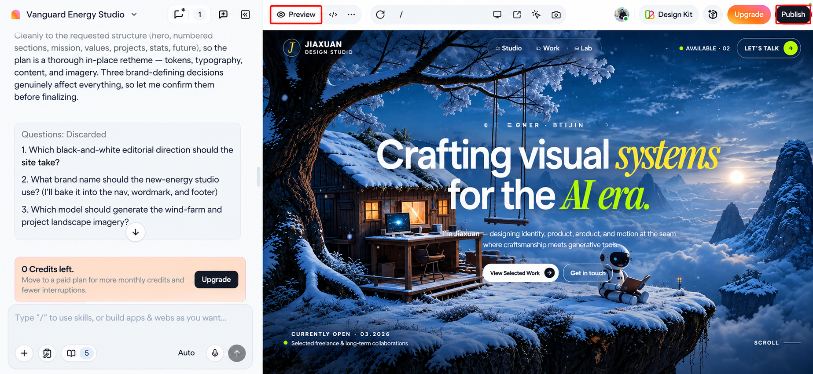Start a new chat with plus-message icon
813x374 pixels.
pyautogui.click(x=223, y=15)
